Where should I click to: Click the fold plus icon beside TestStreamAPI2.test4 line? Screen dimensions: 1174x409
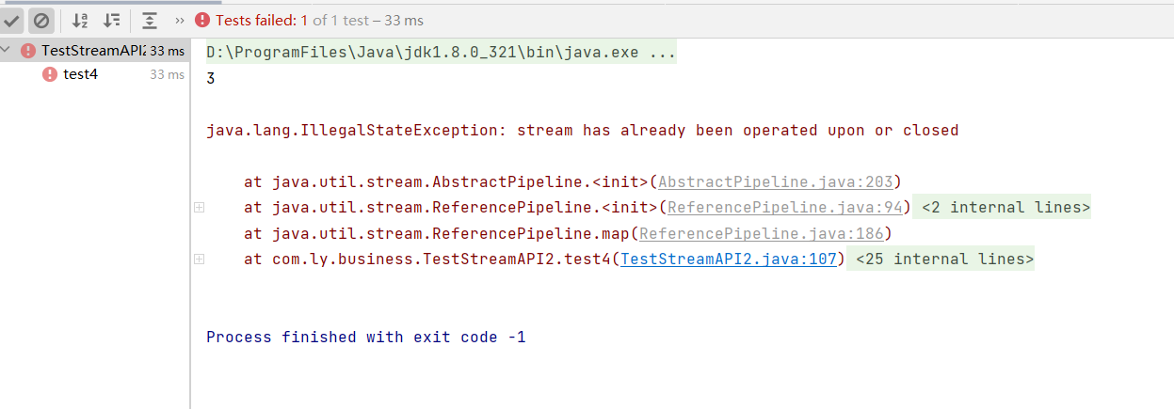[199, 260]
